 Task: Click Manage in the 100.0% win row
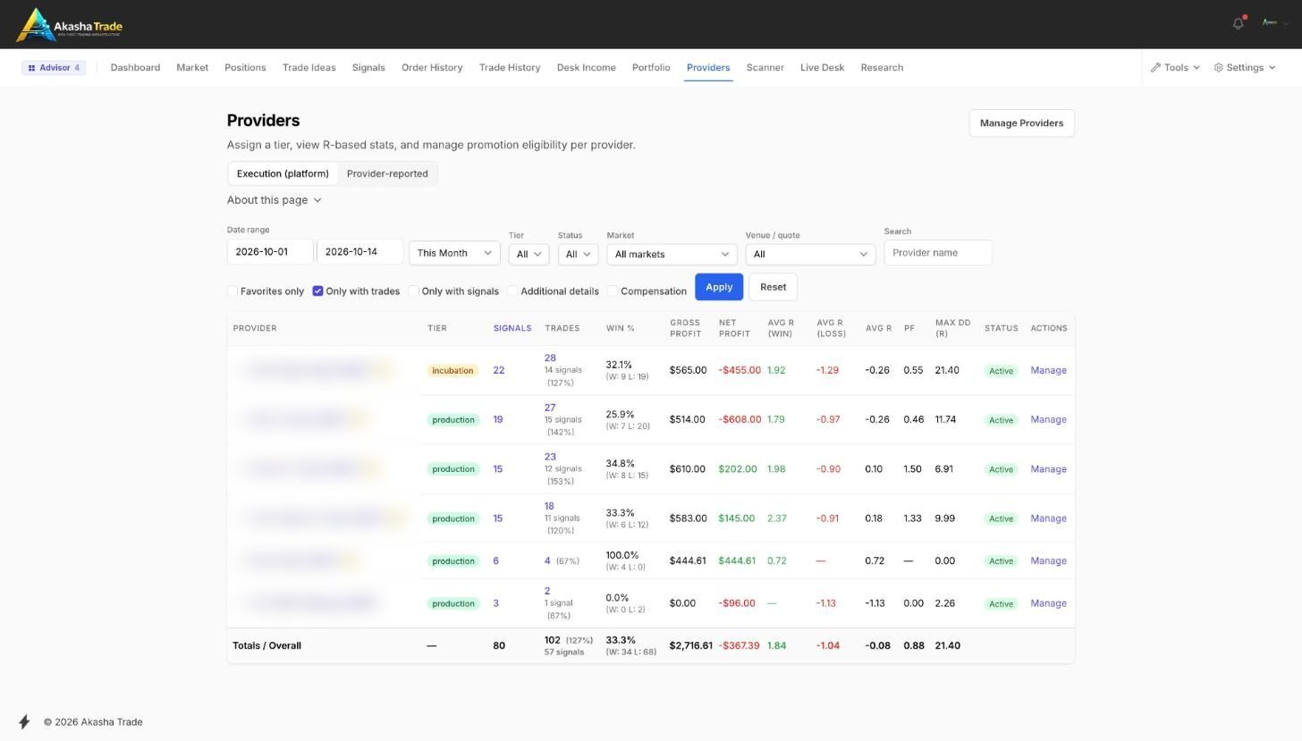point(1048,561)
